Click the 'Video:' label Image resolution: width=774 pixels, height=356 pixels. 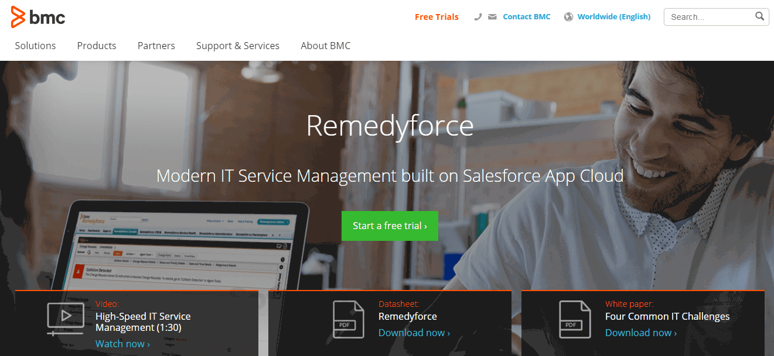(107, 304)
